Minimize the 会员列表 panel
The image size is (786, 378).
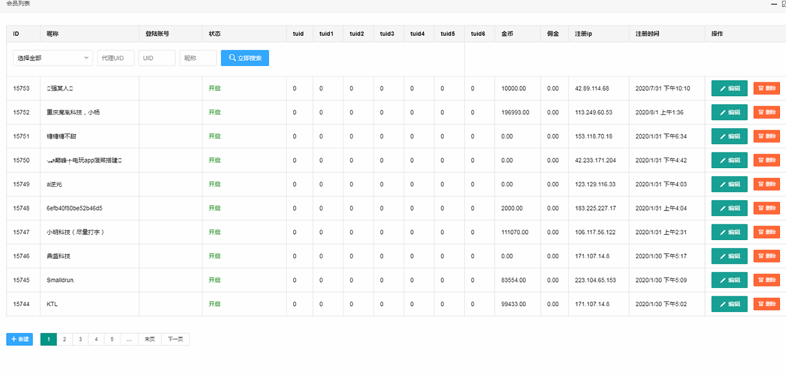[x=773, y=4]
